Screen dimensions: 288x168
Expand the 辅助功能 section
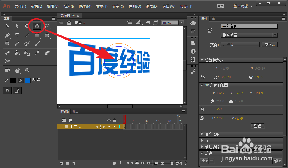click(202, 147)
